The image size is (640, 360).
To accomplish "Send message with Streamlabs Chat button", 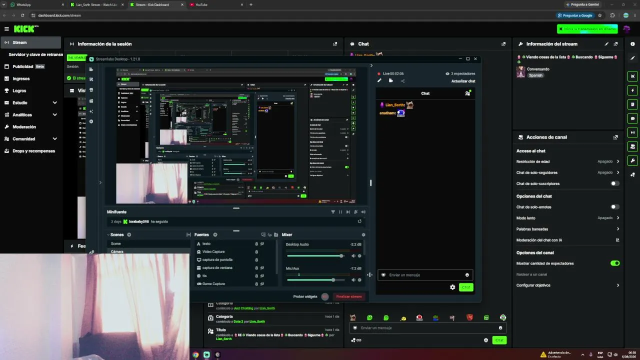I will click(466, 287).
